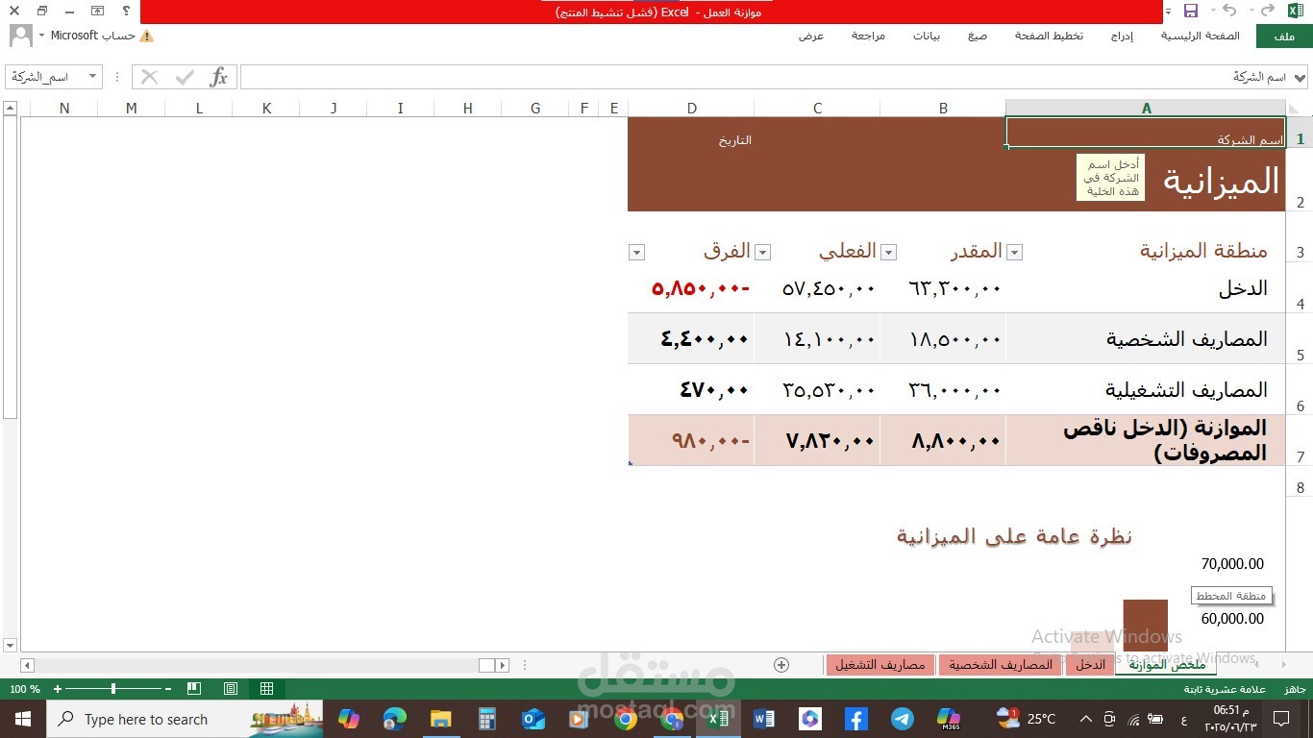Open Facebook from the taskbar
Image resolution: width=1313 pixels, height=738 pixels.
point(856,719)
